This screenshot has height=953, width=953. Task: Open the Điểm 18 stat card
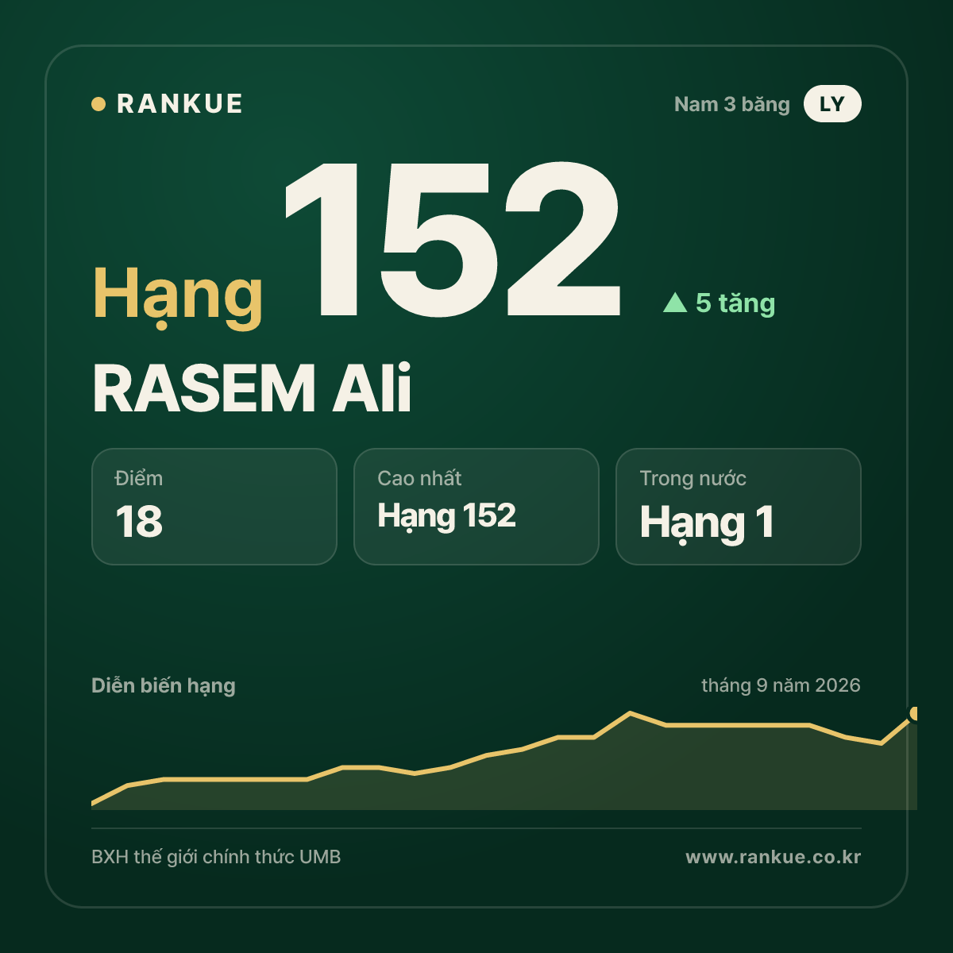coord(214,507)
